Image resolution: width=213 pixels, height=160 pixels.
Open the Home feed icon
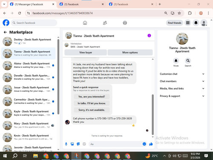click(x=85, y=23)
